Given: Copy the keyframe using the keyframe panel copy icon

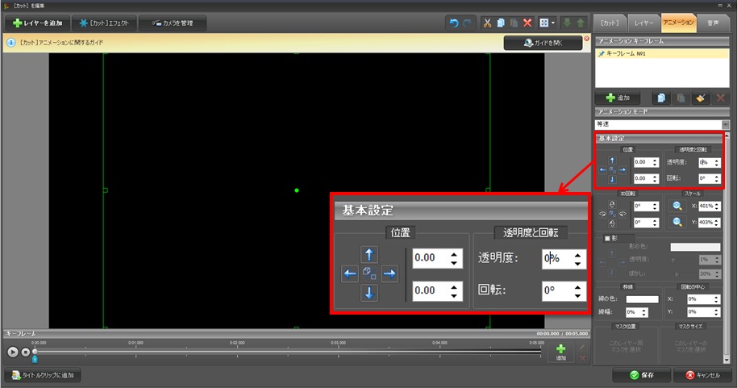Looking at the screenshot, I should pyautogui.click(x=660, y=98).
